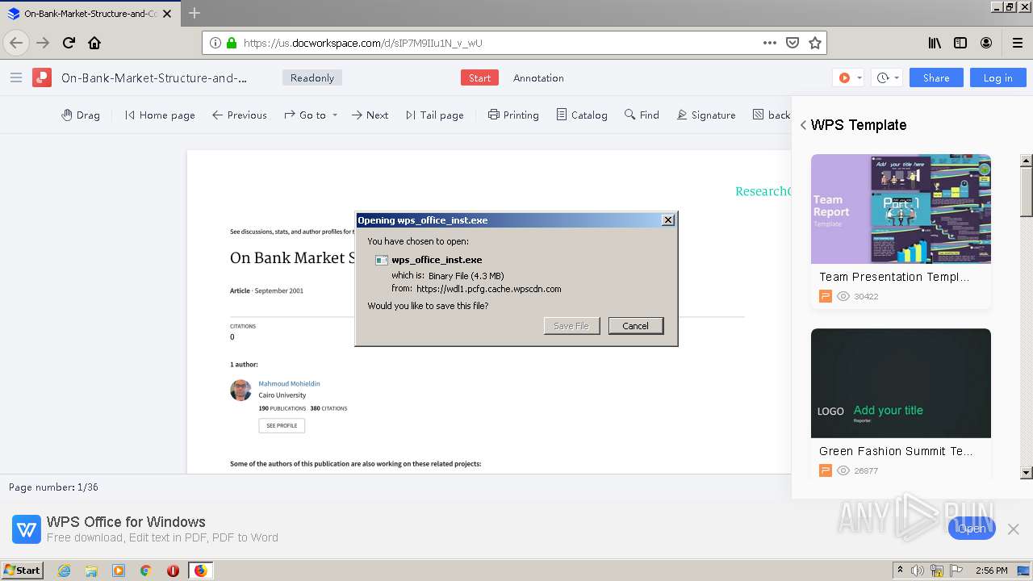This screenshot has height=581, width=1033.
Task: Open Firefox account icon
Action: click(986, 43)
